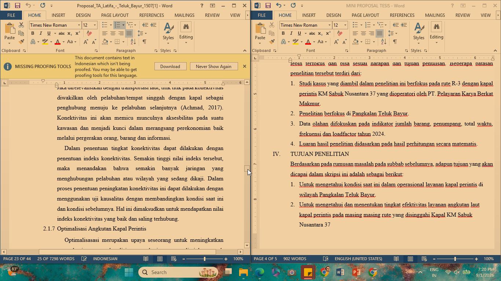Click Increase Indent icon in right window

[404, 25]
